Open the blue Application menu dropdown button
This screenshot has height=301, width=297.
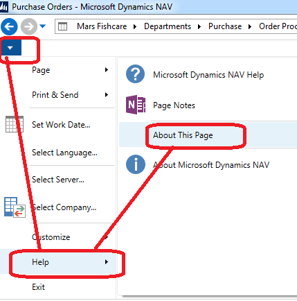pyautogui.click(x=11, y=48)
